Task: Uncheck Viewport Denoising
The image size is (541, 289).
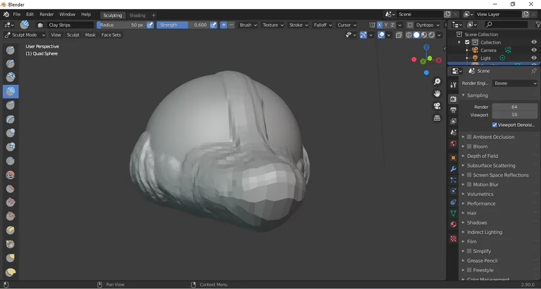Action: click(x=495, y=125)
